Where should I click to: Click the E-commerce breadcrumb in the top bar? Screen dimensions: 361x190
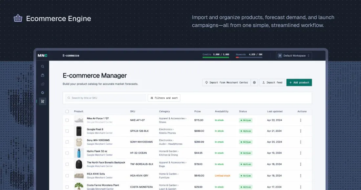(71, 56)
